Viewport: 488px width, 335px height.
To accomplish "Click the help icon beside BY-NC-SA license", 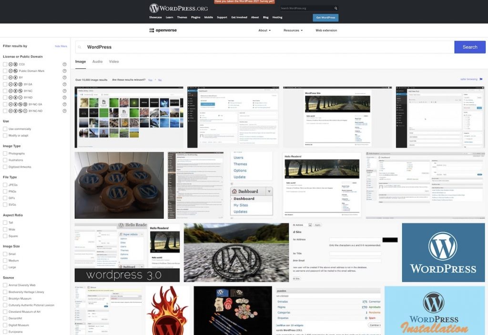I will coord(64,104).
